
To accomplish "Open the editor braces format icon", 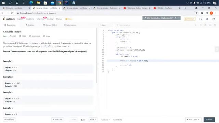I will pyautogui.click(x=201, y=25).
